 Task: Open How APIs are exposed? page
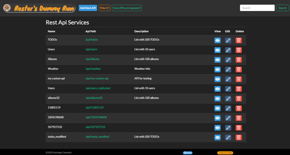[x=127, y=8]
